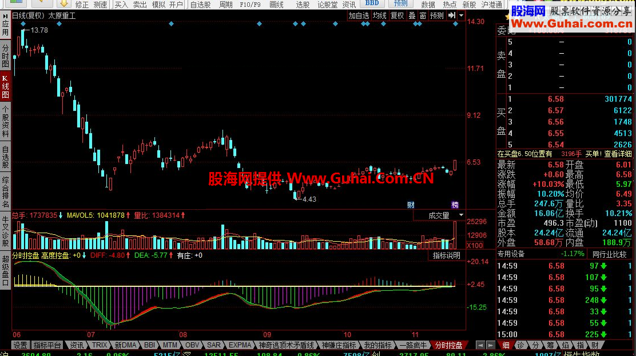Click the 叠 overlay chart button
Viewport: 636px width, 356px height.
pyautogui.click(x=412, y=15)
